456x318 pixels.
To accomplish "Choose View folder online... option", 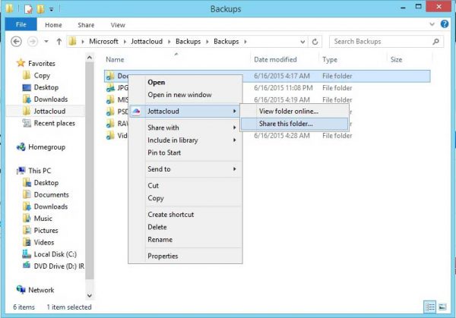I will click(294, 112).
